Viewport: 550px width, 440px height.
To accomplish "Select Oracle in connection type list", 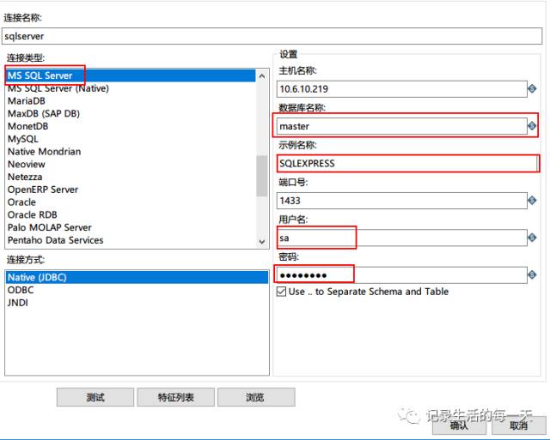I will pos(131,202).
